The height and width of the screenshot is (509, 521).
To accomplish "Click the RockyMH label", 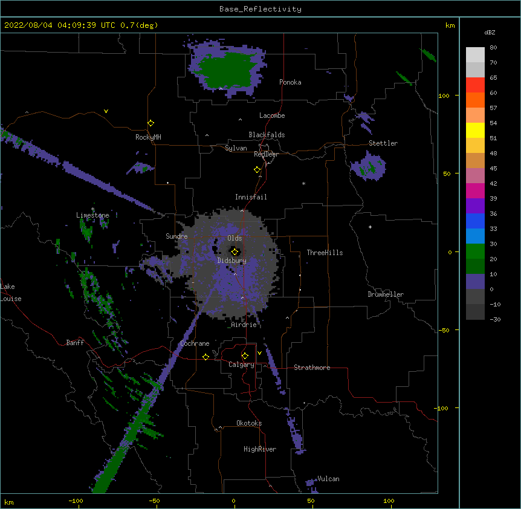I will pos(148,137).
